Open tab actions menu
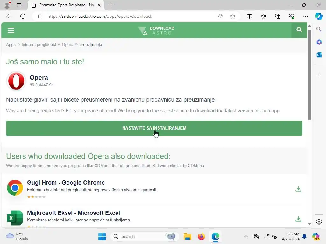Screen dimensions: 326x244 (x=19, y=5)
